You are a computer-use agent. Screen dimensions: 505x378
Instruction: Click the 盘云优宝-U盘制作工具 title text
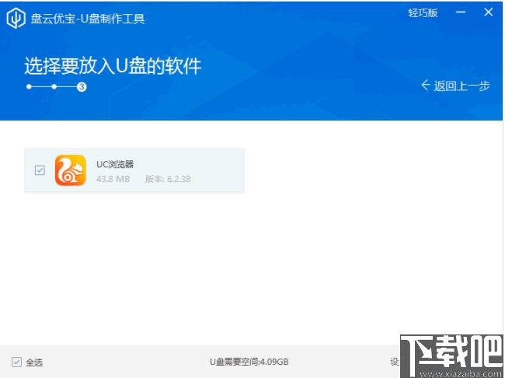coord(88,19)
